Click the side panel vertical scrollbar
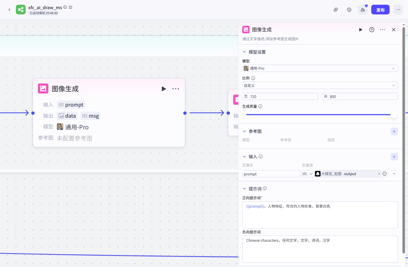This screenshot has height=267, width=408. click(x=404, y=140)
